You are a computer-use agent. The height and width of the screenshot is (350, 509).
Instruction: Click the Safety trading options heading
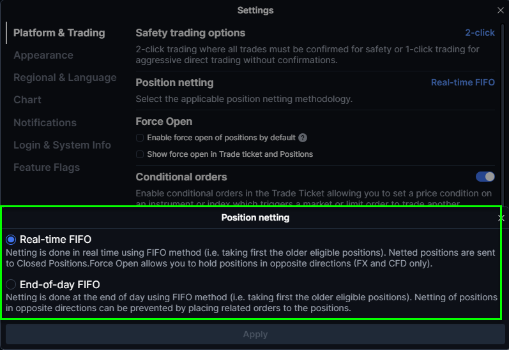point(190,33)
